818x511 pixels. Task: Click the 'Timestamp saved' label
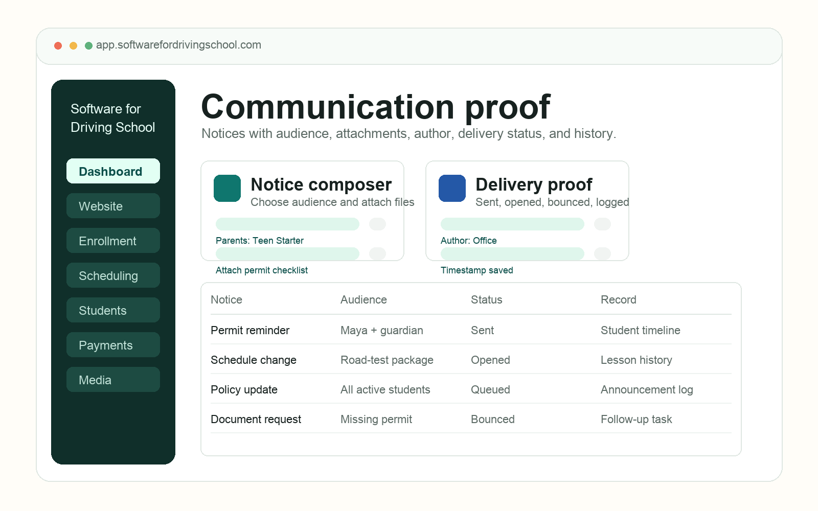point(477,270)
